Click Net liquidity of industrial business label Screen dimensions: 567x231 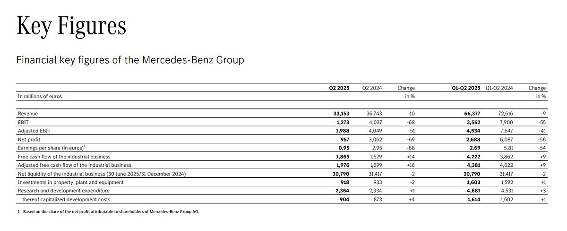(x=102, y=174)
